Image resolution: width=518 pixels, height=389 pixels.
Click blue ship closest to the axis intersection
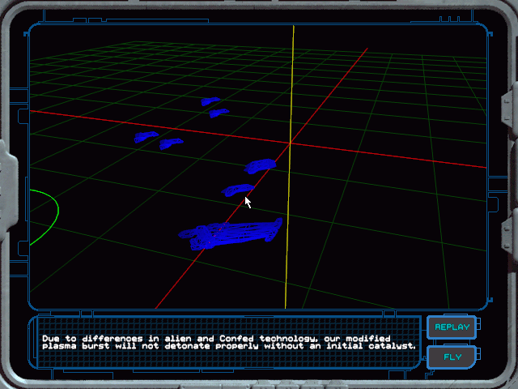261,166
